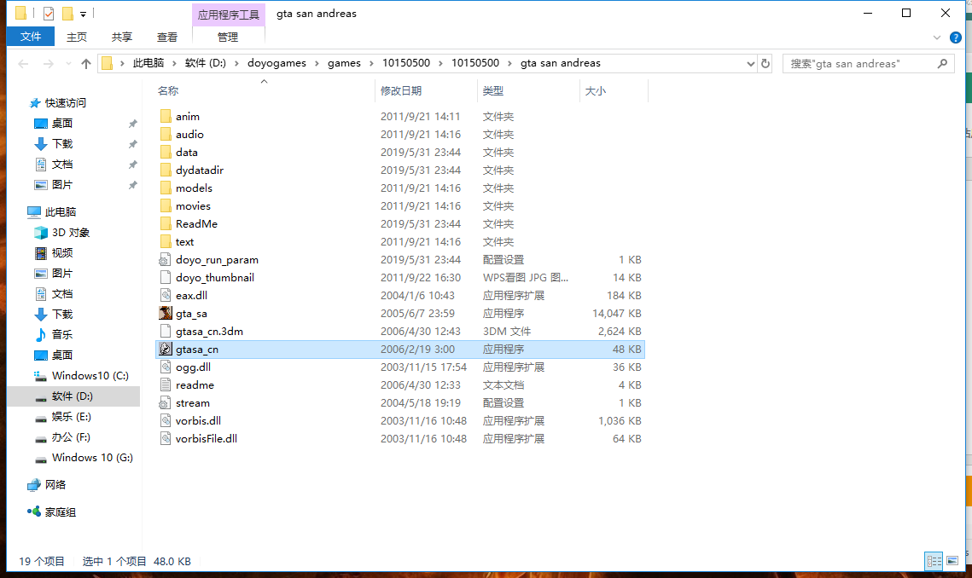Switch to large icons view layout
The width and height of the screenshot is (972, 578).
coord(952,561)
